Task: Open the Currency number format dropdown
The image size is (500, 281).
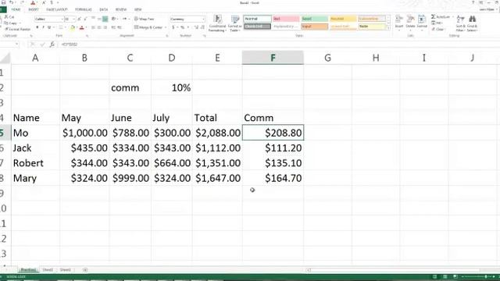Action: (203, 19)
